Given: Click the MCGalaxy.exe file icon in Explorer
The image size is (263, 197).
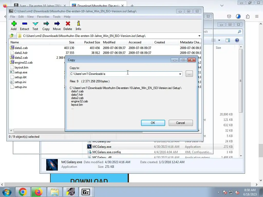Looking at the screenshot, I should click(89, 146).
